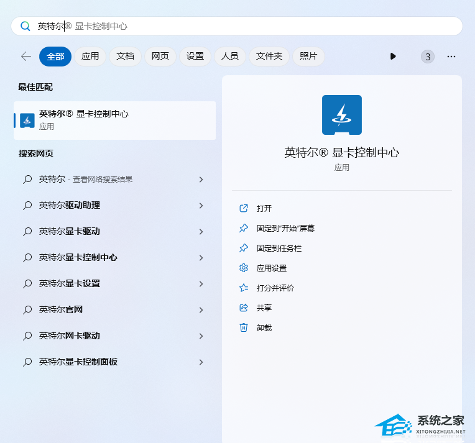This screenshot has width=475, height=443.
Task: Select suggestion 英特尔驱动助理
Action: point(115,205)
